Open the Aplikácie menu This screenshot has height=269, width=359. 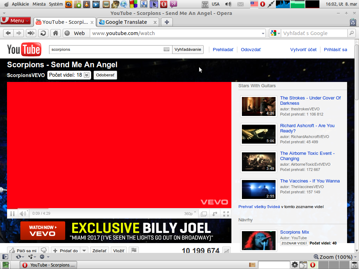tap(20, 4)
